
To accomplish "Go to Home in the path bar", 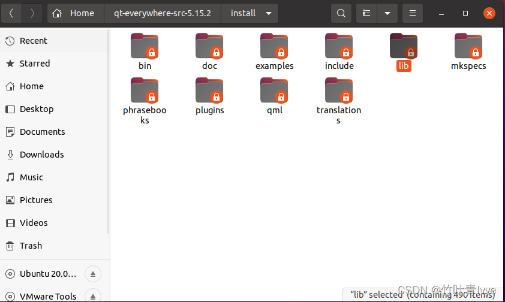I will tap(76, 13).
